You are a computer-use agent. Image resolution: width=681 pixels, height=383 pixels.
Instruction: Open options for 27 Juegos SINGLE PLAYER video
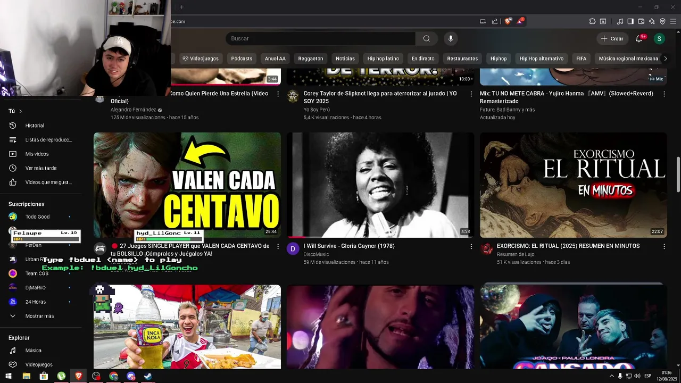278,246
